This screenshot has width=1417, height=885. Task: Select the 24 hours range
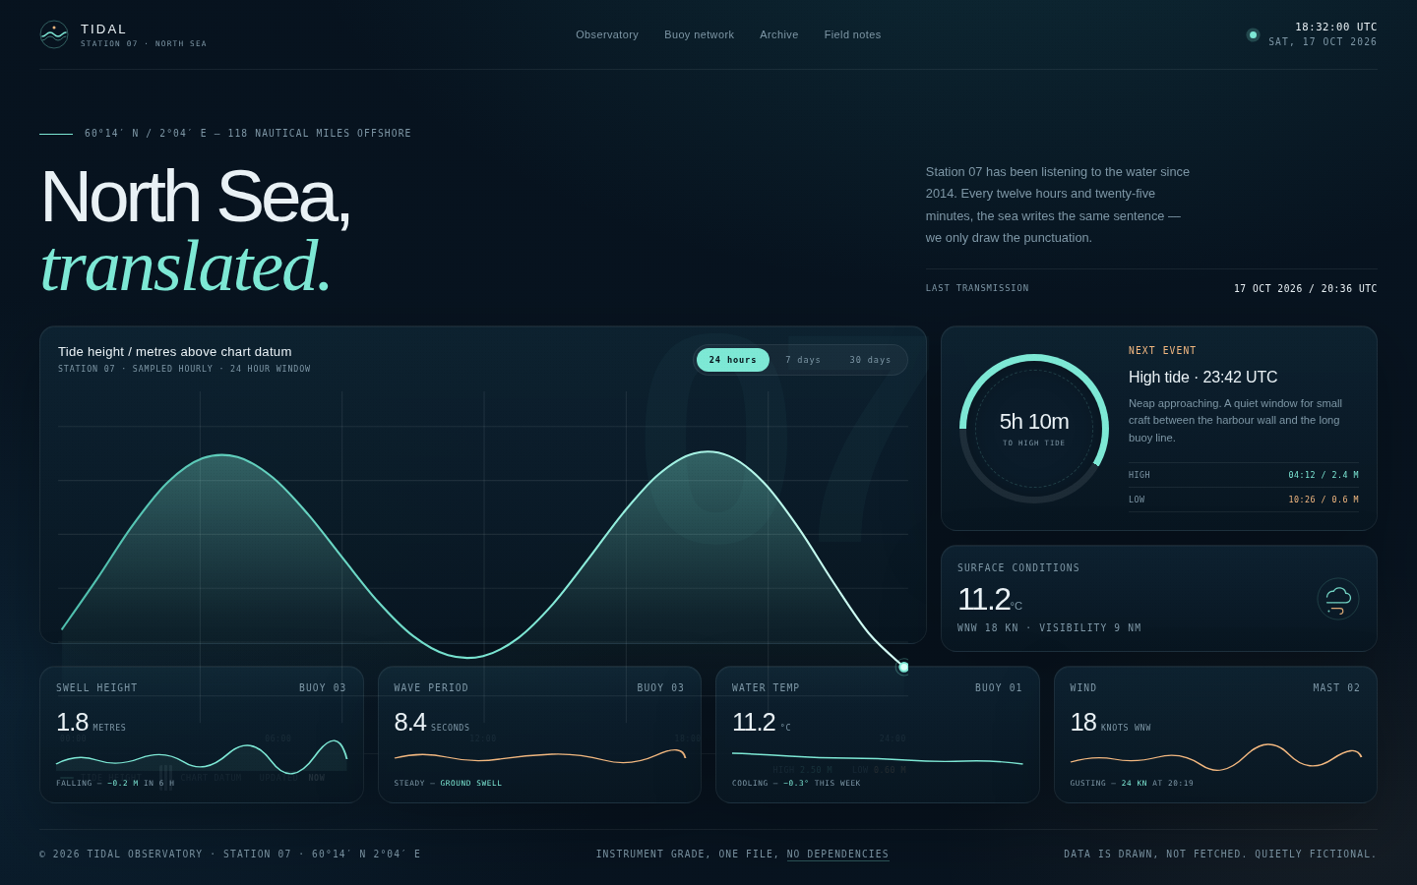click(x=733, y=360)
